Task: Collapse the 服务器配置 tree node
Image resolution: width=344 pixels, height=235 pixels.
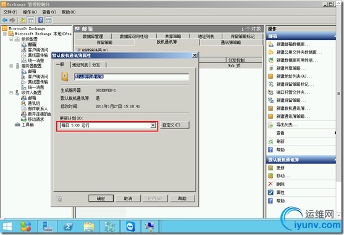Action: click(x=11, y=66)
